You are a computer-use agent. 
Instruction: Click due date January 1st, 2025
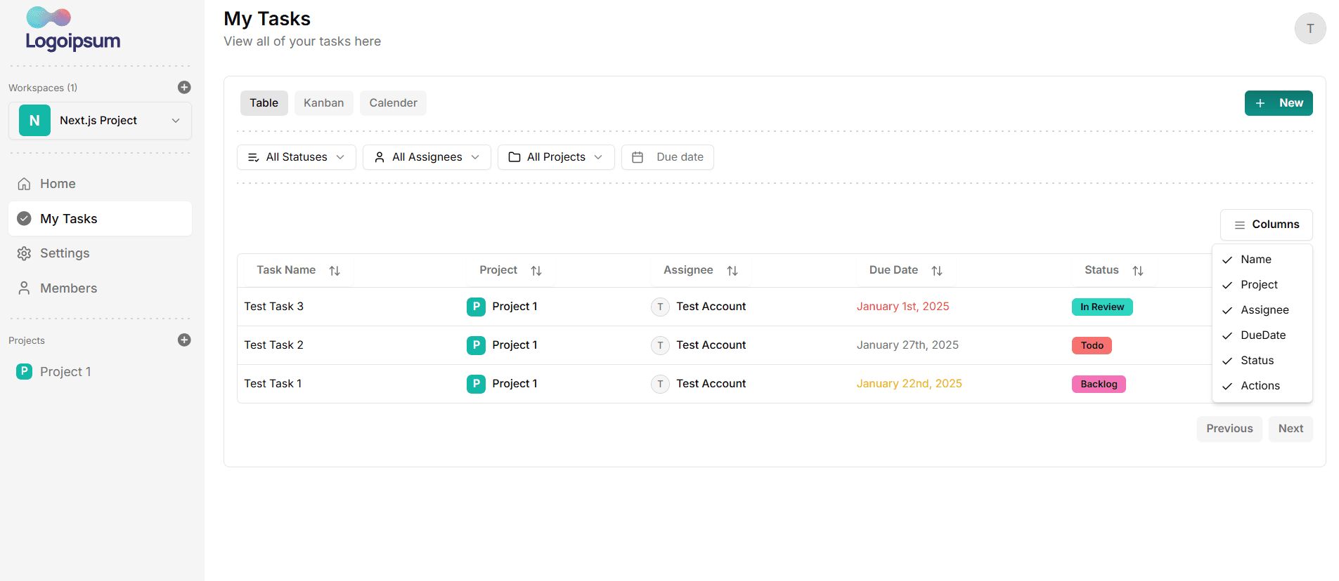pyautogui.click(x=903, y=307)
